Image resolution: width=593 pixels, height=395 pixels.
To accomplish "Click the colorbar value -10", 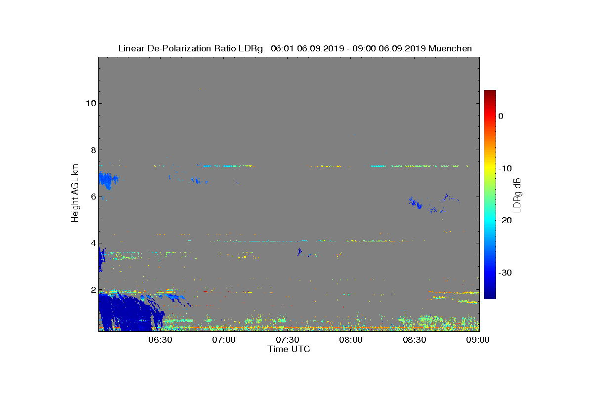I will 505,168.
